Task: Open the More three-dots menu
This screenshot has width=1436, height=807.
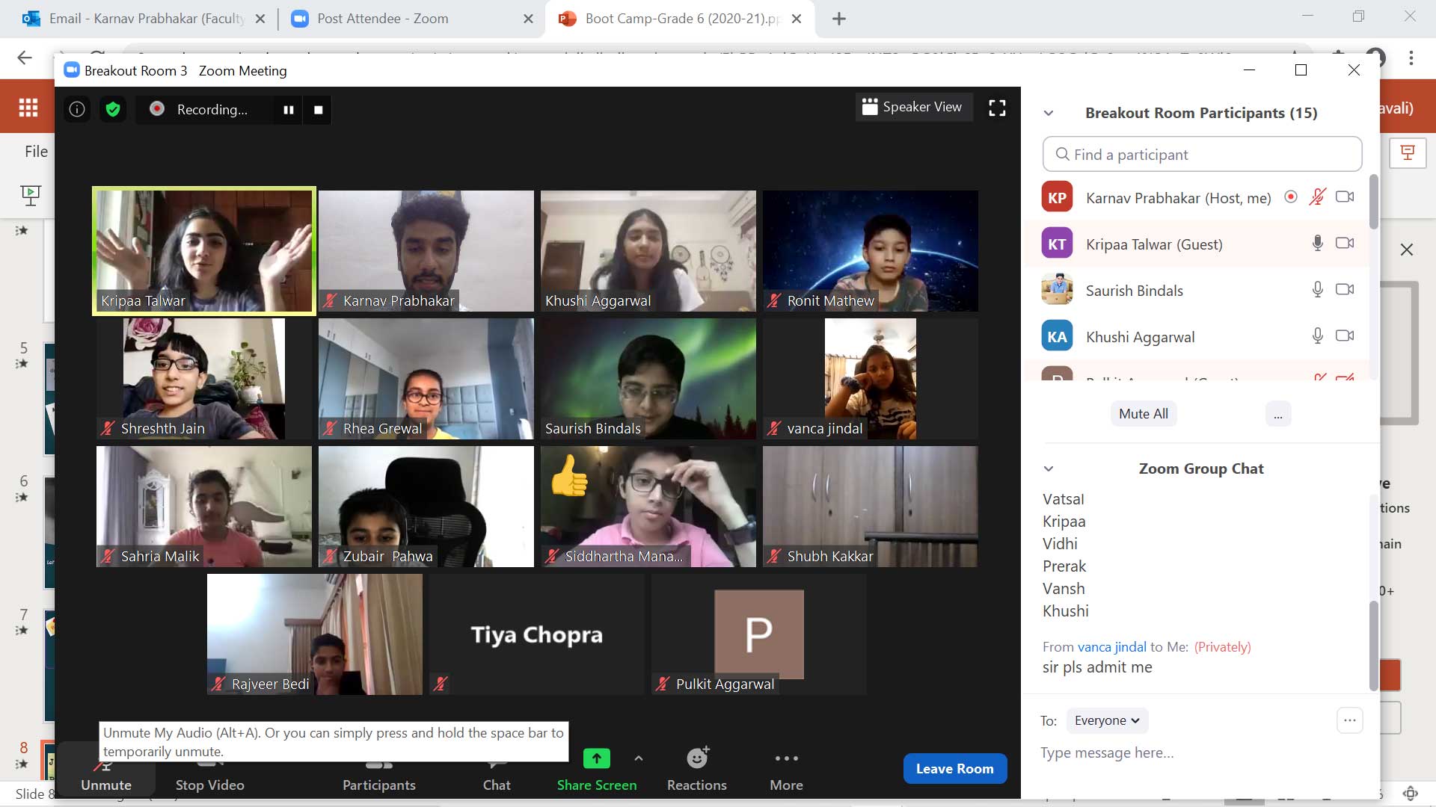Action: click(x=787, y=758)
